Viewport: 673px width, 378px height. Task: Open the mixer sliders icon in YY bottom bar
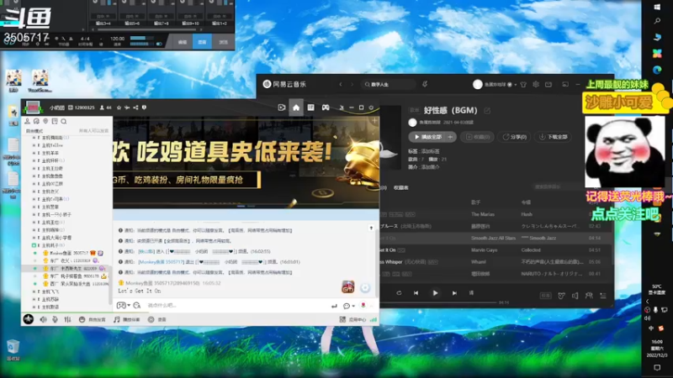[x=67, y=320]
